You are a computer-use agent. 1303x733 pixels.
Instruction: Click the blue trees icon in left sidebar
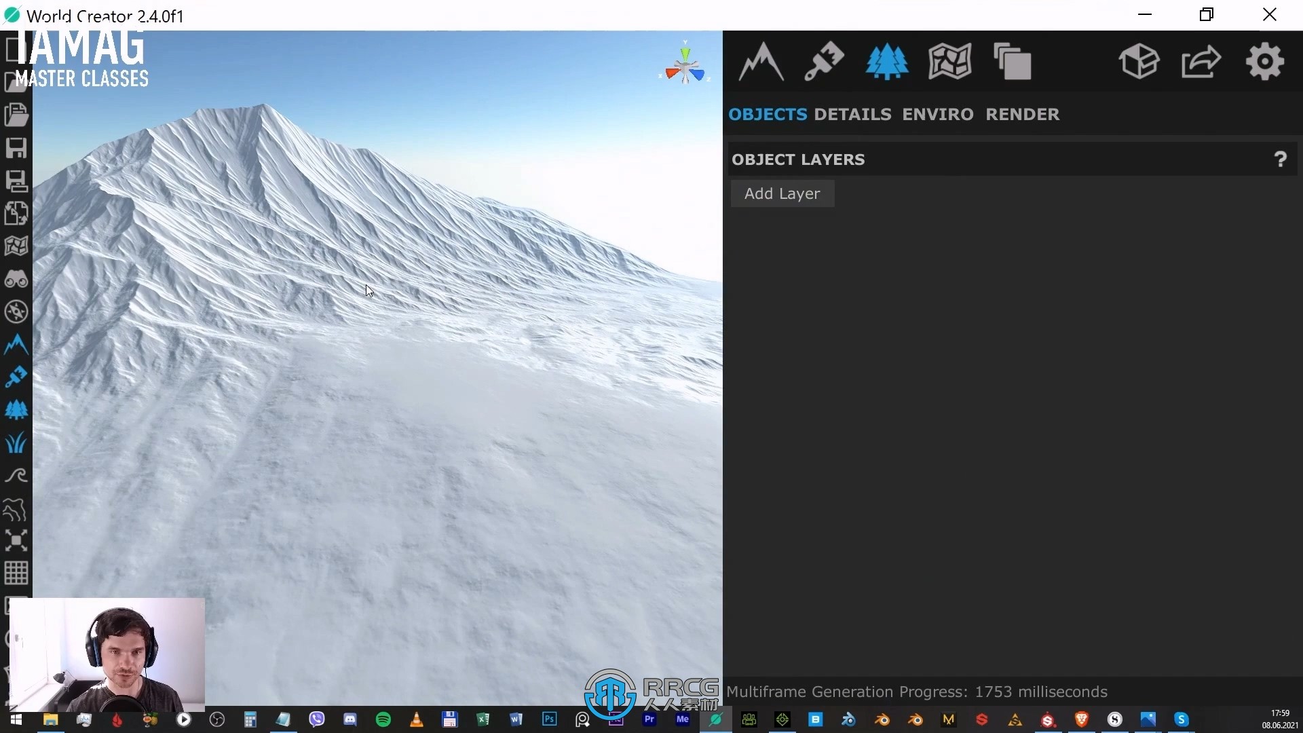16,410
